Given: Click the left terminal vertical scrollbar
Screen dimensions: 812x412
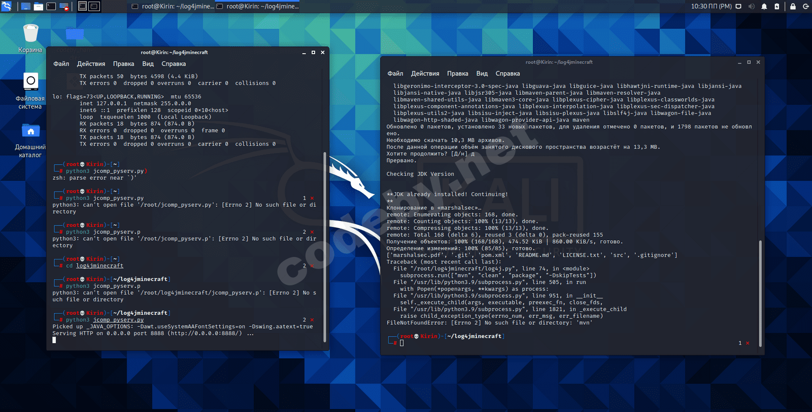Looking at the screenshot, I should [325, 247].
